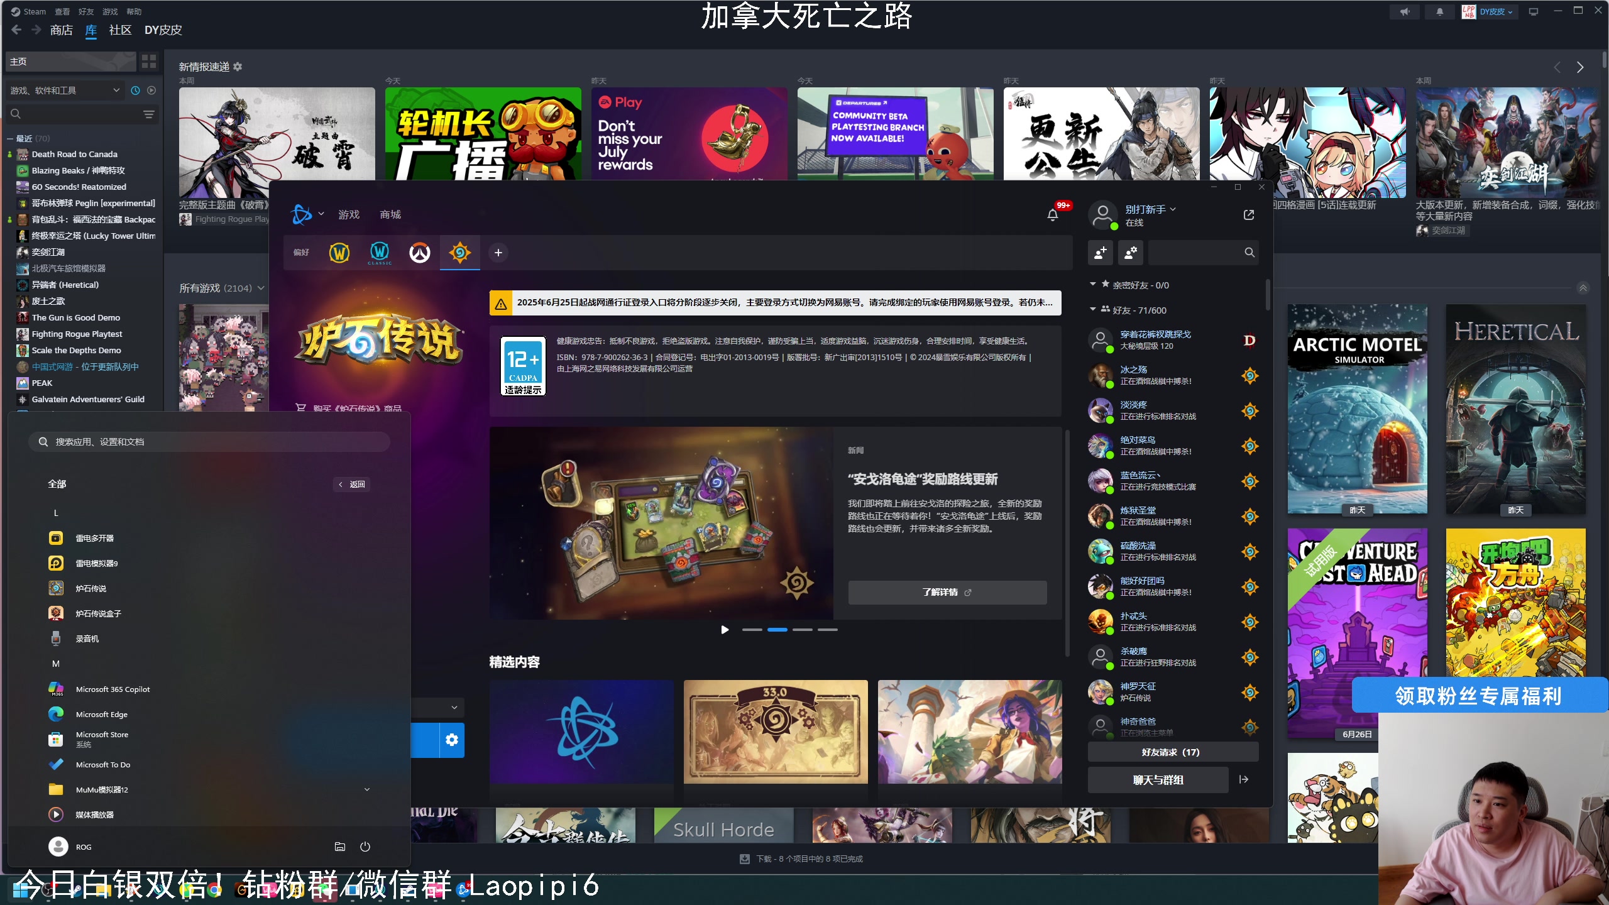The image size is (1609, 905).
Task: Open game version dropdown above play button
Action: [x=438, y=708]
